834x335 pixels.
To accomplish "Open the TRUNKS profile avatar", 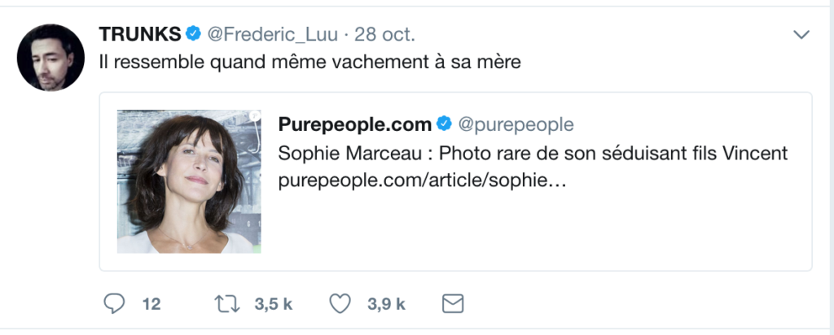I will tap(51, 58).
